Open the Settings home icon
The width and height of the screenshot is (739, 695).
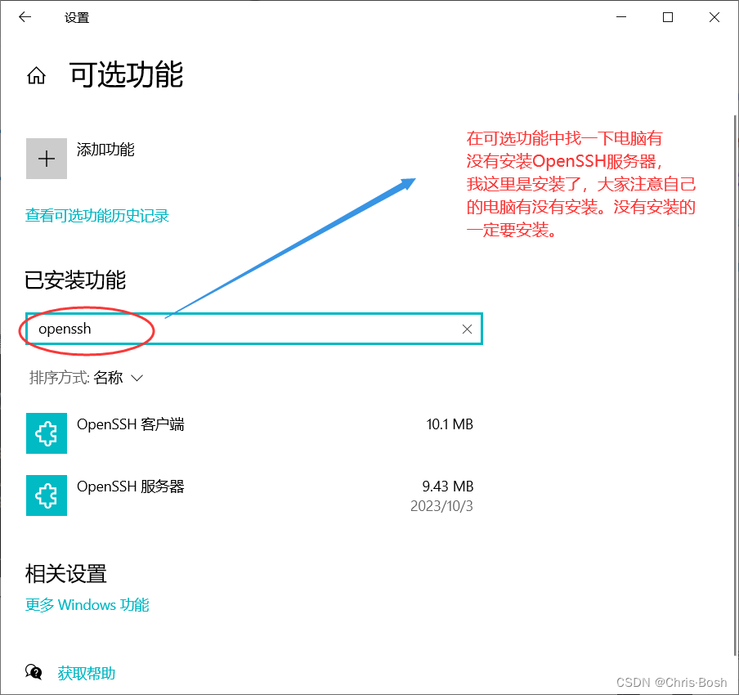click(x=36, y=75)
